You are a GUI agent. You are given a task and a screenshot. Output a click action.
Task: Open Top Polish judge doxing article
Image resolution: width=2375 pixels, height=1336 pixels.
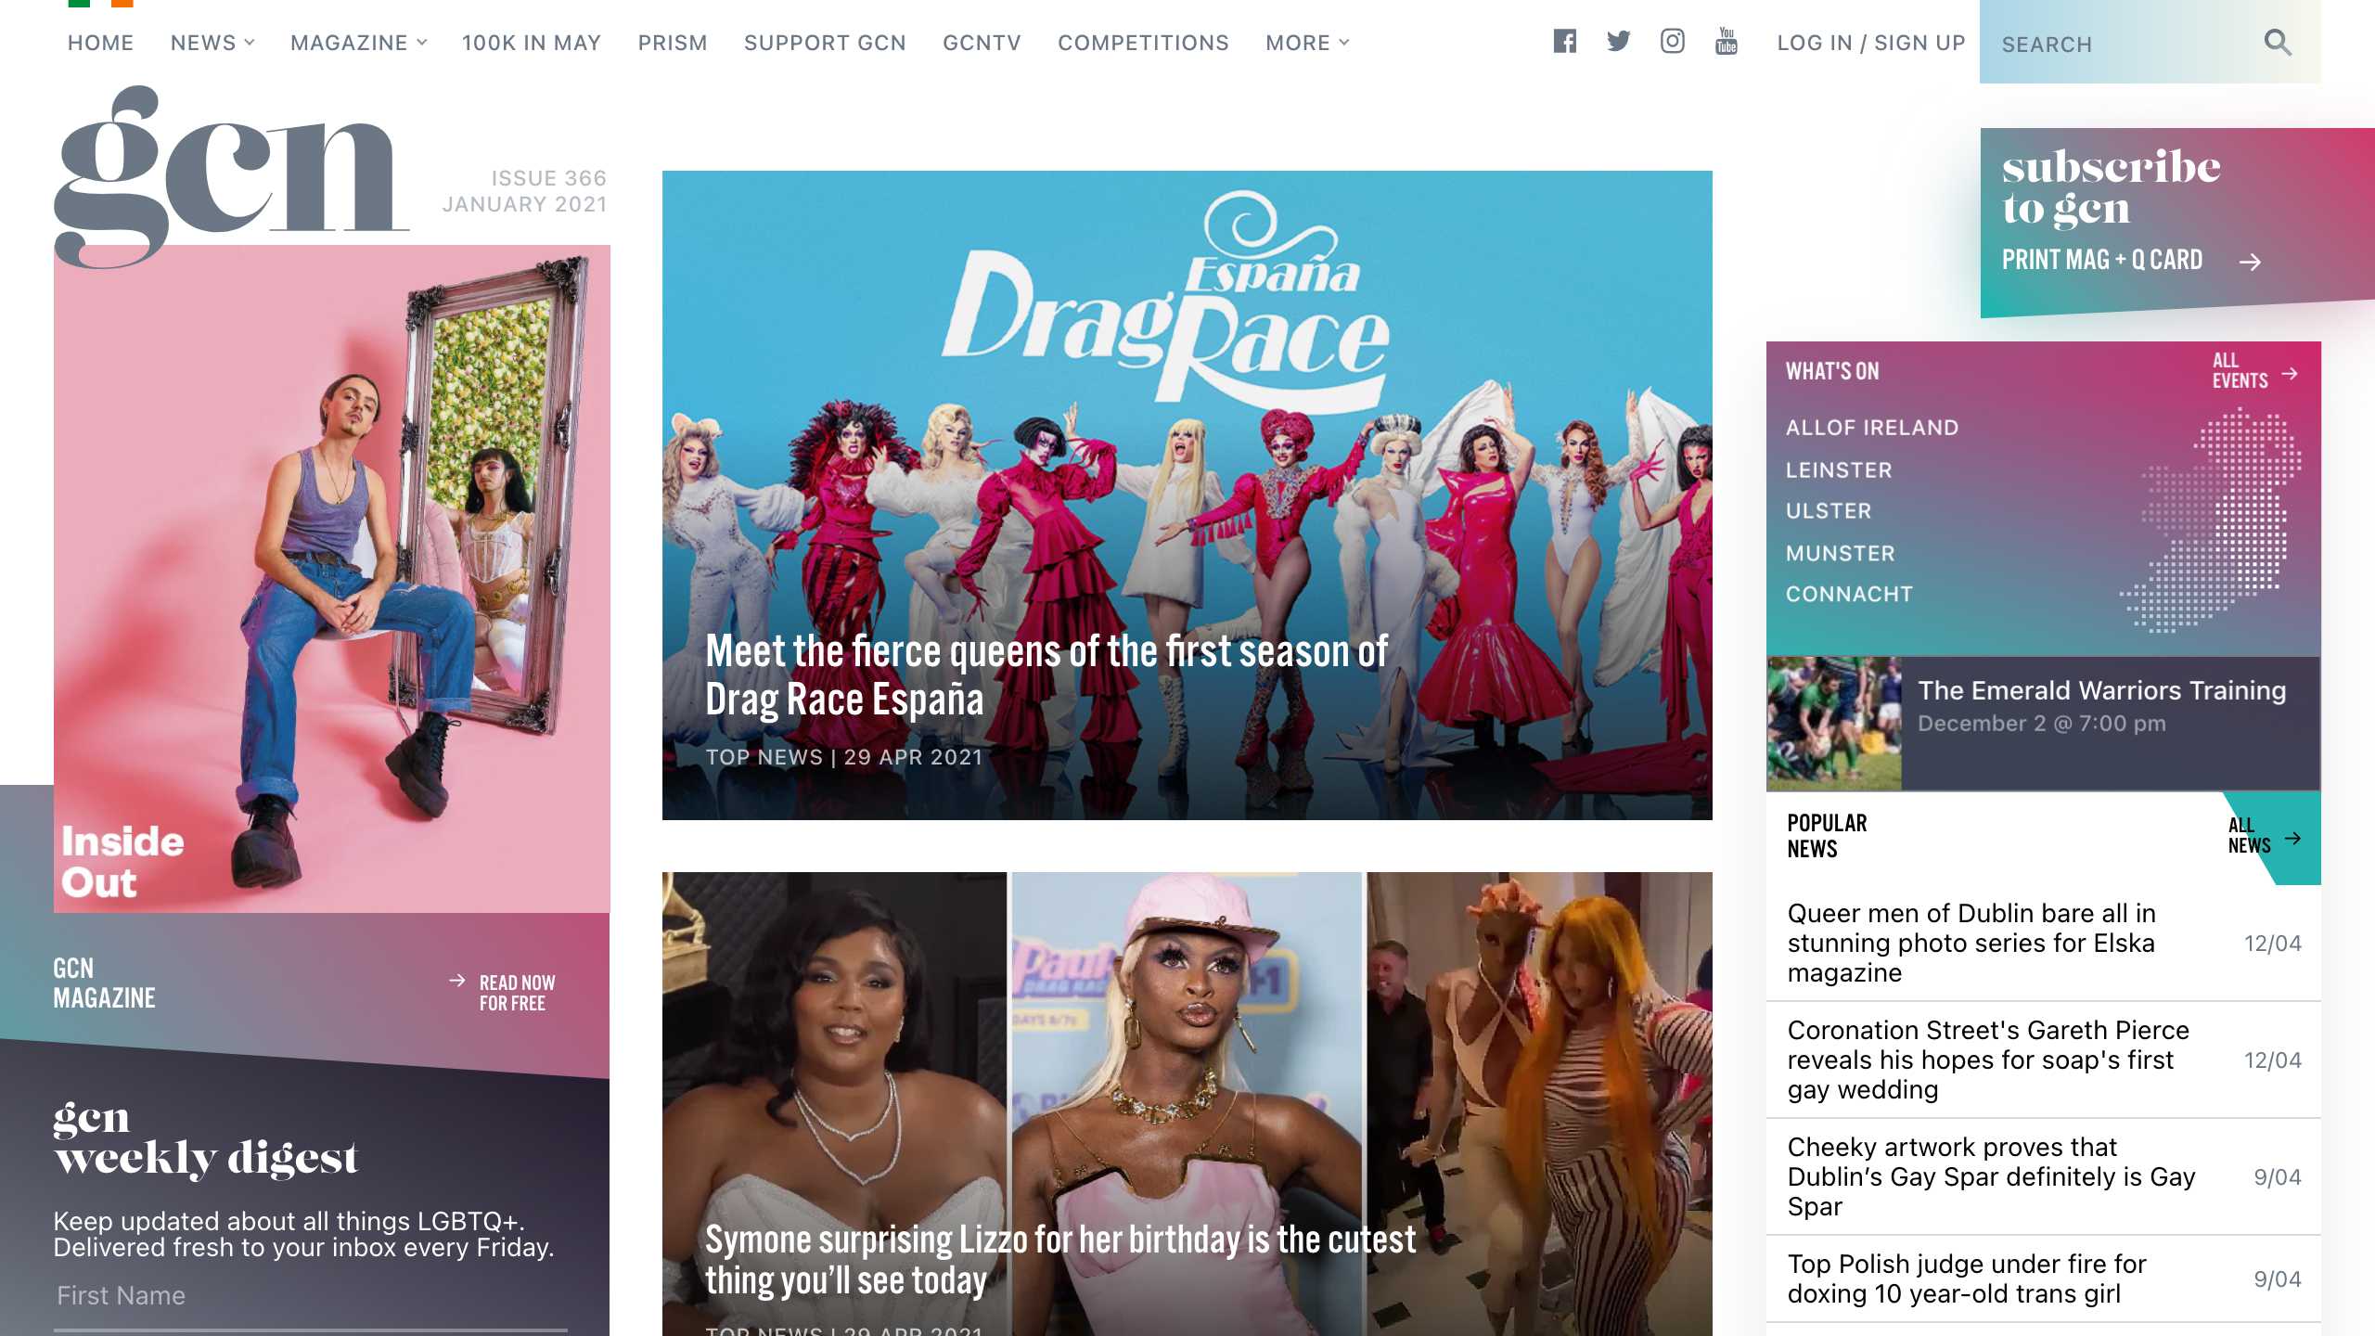(1967, 1278)
